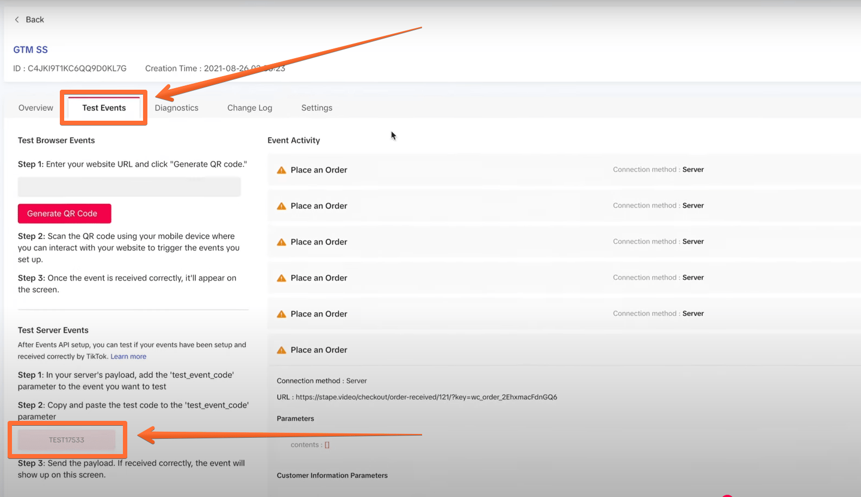
Task: Go back using the Back arrow
Action: click(29, 20)
